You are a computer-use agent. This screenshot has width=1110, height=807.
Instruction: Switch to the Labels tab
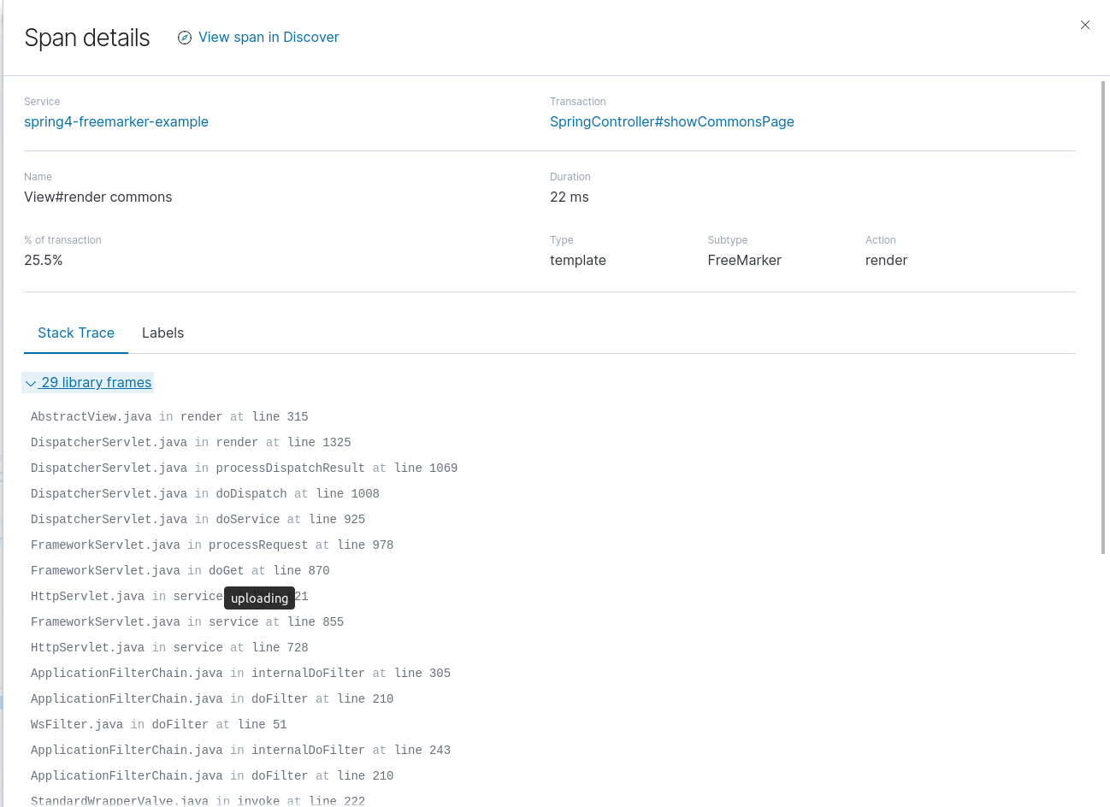tap(162, 333)
